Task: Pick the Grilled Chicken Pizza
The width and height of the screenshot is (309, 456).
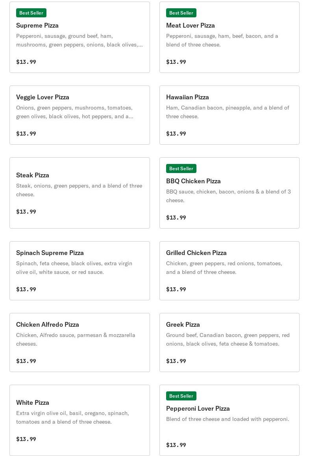Action: click(x=196, y=253)
